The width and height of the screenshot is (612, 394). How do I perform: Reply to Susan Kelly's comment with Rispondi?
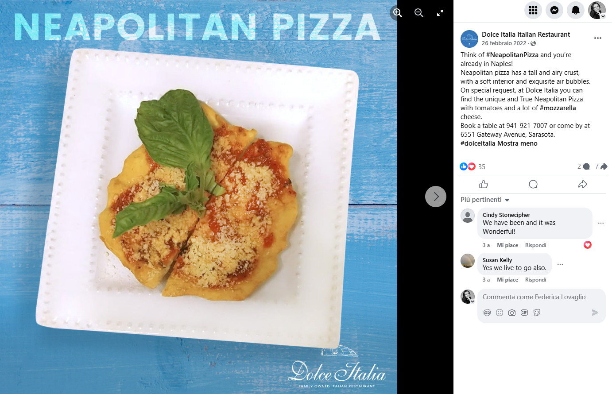(x=535, y=280)
